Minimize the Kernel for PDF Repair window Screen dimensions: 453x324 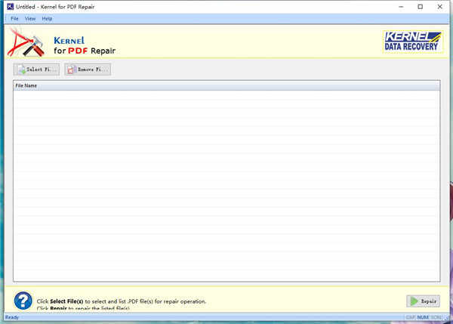[x=401, y=7]
